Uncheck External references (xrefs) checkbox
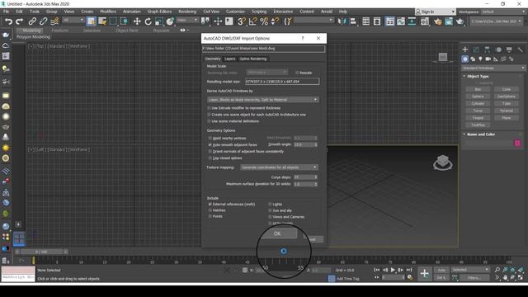 point(210,204)
